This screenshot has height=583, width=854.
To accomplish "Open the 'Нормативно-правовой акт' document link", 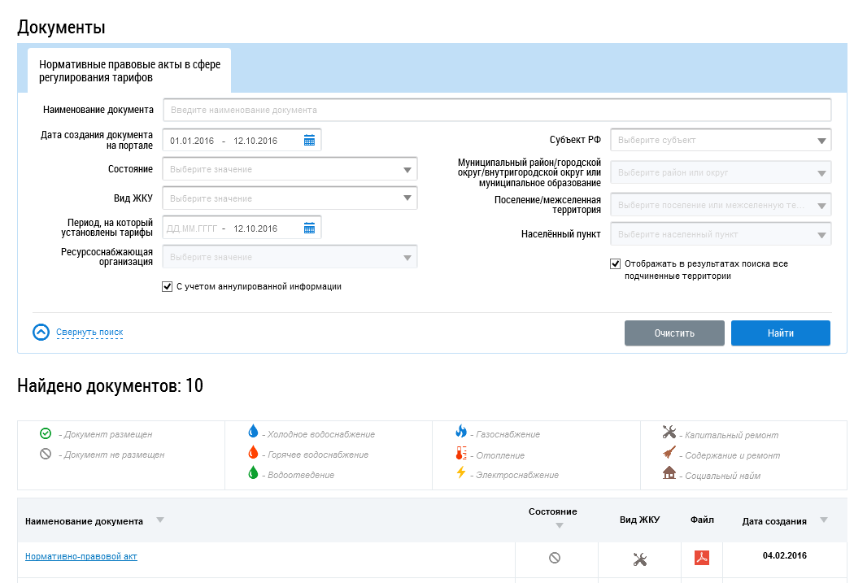I will click(x=81, y=557).
